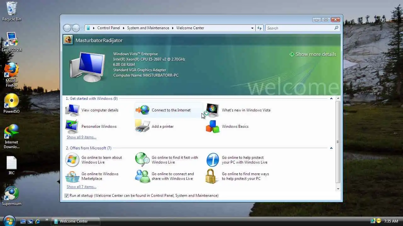The height and width of the screenshot is (226, 403).
Task: Expand Quick Launch overflow chevron
Action: 47,220
